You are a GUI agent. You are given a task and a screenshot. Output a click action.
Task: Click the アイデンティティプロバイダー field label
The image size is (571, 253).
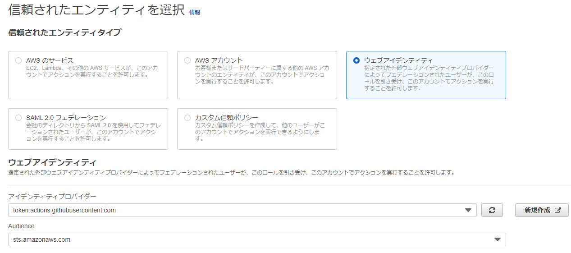[52, 197]
